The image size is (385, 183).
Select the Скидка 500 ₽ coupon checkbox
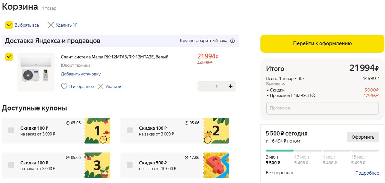coord(130,165)
